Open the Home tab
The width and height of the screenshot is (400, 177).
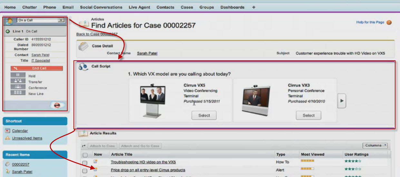[10, 7]
